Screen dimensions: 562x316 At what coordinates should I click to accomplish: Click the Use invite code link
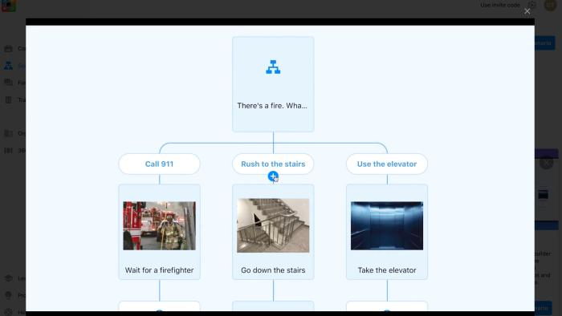500,5
